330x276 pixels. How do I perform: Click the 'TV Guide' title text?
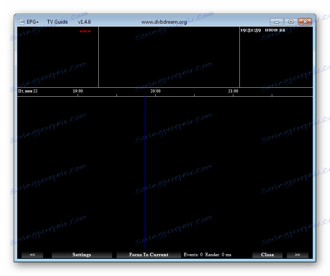coord(57,22)
